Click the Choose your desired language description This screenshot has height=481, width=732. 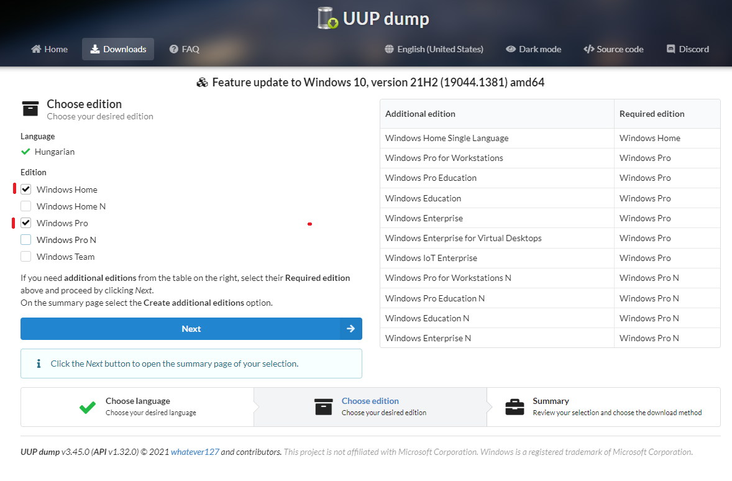pos(151,413)
